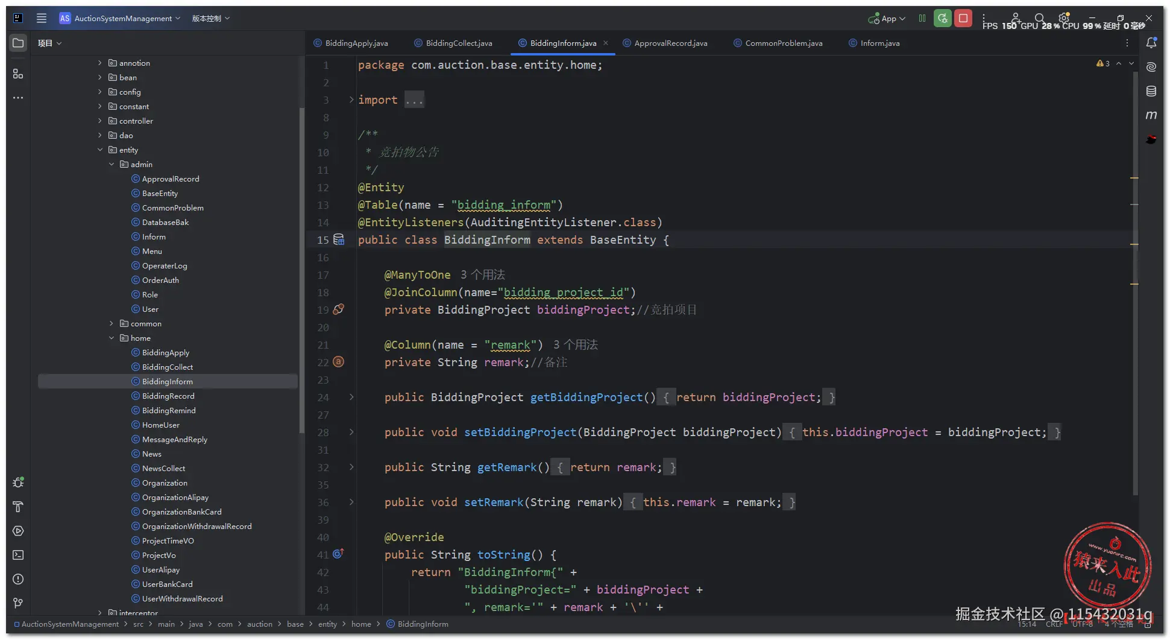Click the override gutter icon on line 41
Screen dimensions: 1170x640
click(x=339, y=553)
